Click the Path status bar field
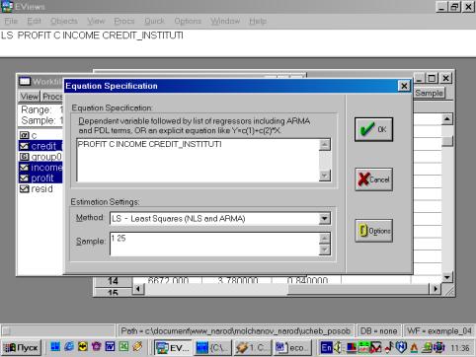Screen dimensions: 476x357 (x=236, y=331)
